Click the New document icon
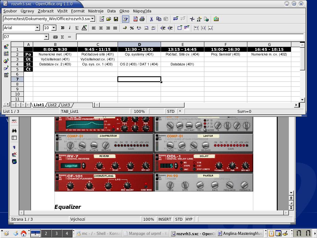Image resolution: width=317 pixels, height=238 pixels. tap(102, 19)
